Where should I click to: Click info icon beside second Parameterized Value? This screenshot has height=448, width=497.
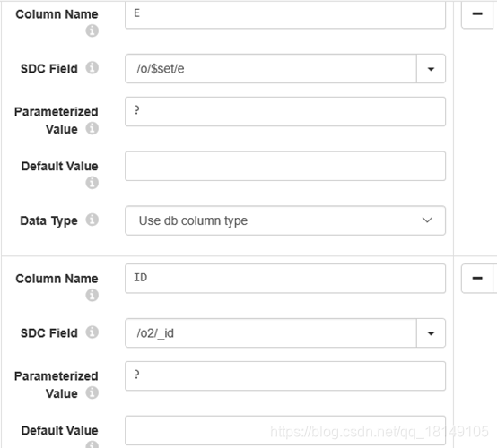click(92, 392)
